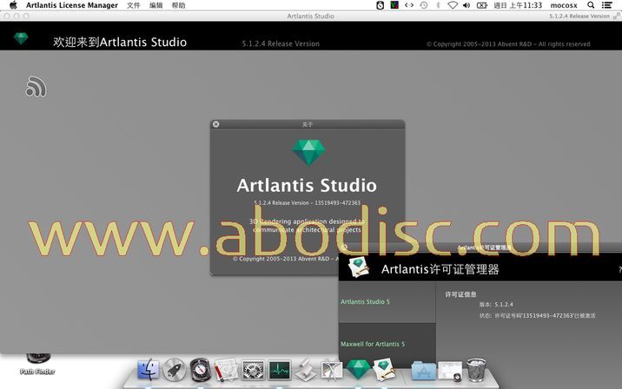The width and height of the screenshot is (622, 389).
Task: Open the 编辑 menu
Action: pyautogui.click(x=155, y=5)
